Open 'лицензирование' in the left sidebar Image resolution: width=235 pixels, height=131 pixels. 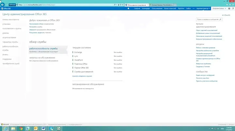point(9,37)
